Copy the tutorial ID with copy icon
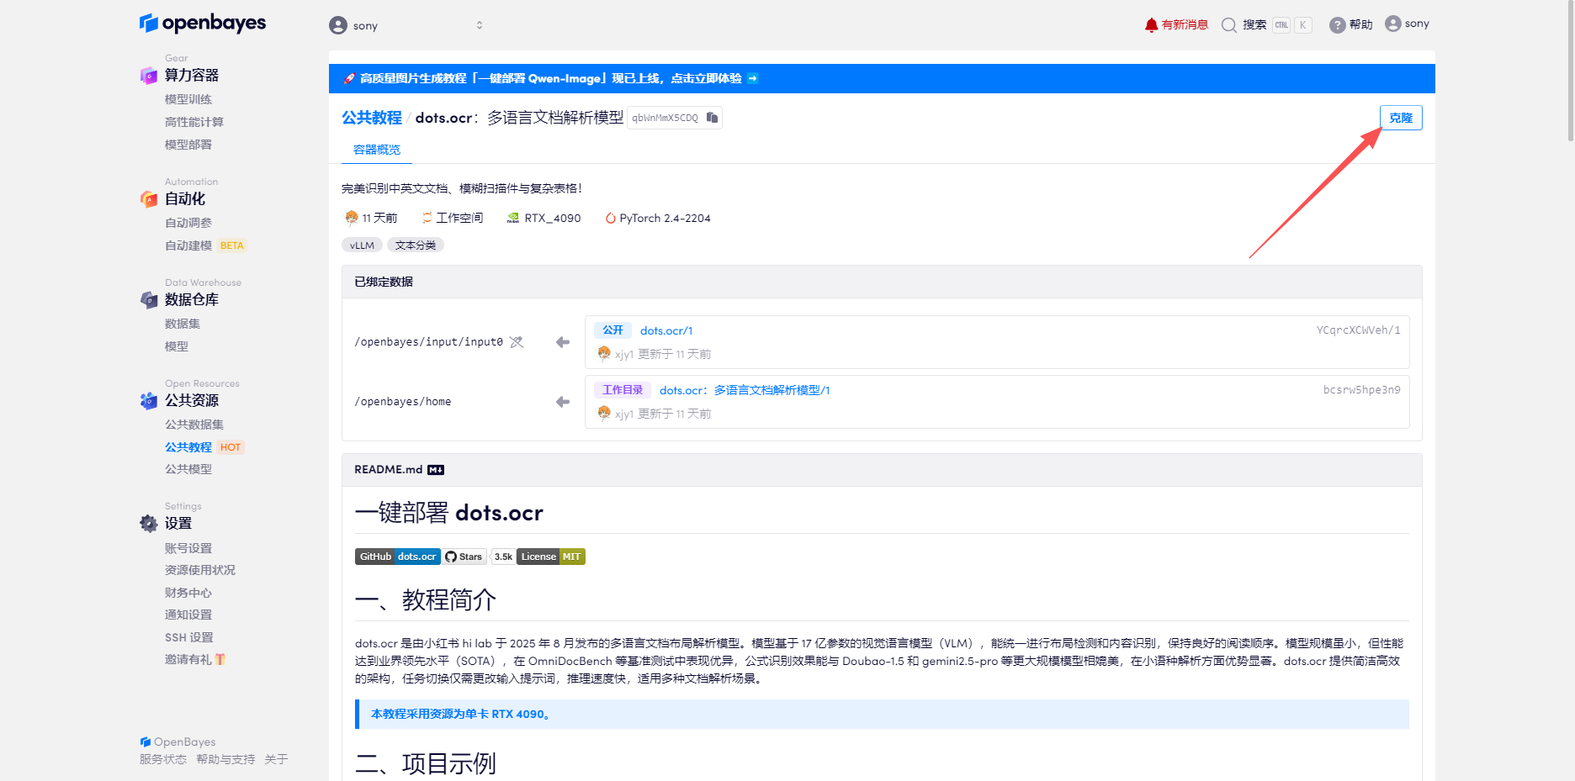Screen dimensions: 1575x781 [712, 118]
